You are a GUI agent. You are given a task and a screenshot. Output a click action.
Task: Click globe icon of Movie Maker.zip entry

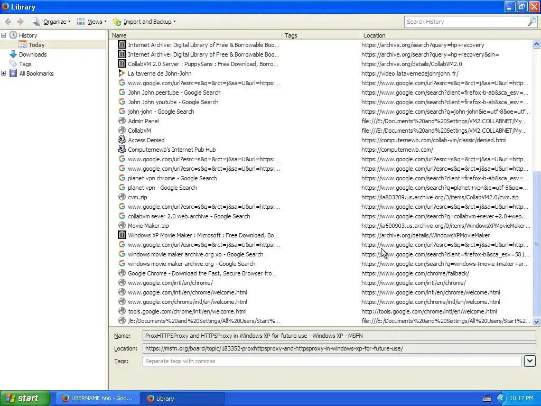click(x=122, y=225)
